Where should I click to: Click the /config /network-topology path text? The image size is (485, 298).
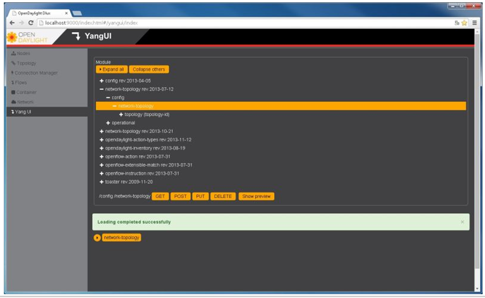click(x=124, y=196)
